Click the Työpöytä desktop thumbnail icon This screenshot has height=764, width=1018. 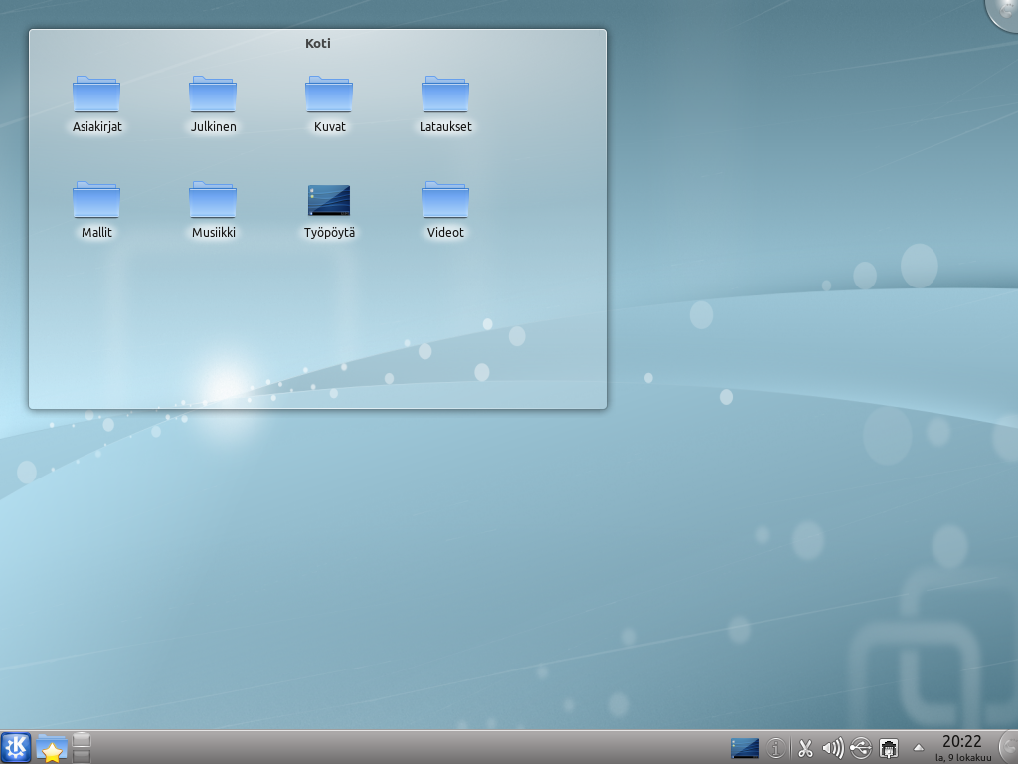click(x=329, y=200)
